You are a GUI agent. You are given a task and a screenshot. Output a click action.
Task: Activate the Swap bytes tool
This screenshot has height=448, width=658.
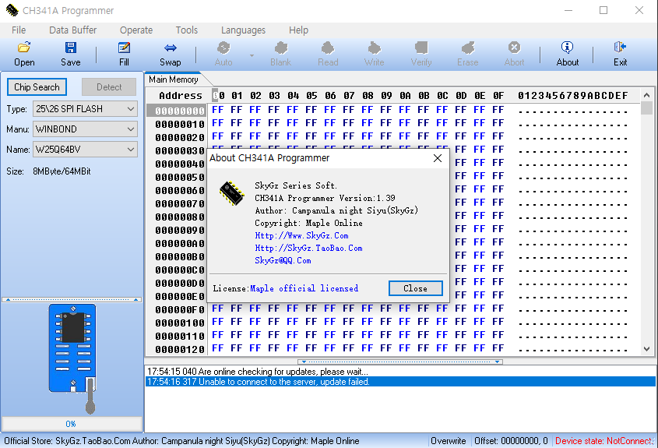170,55
